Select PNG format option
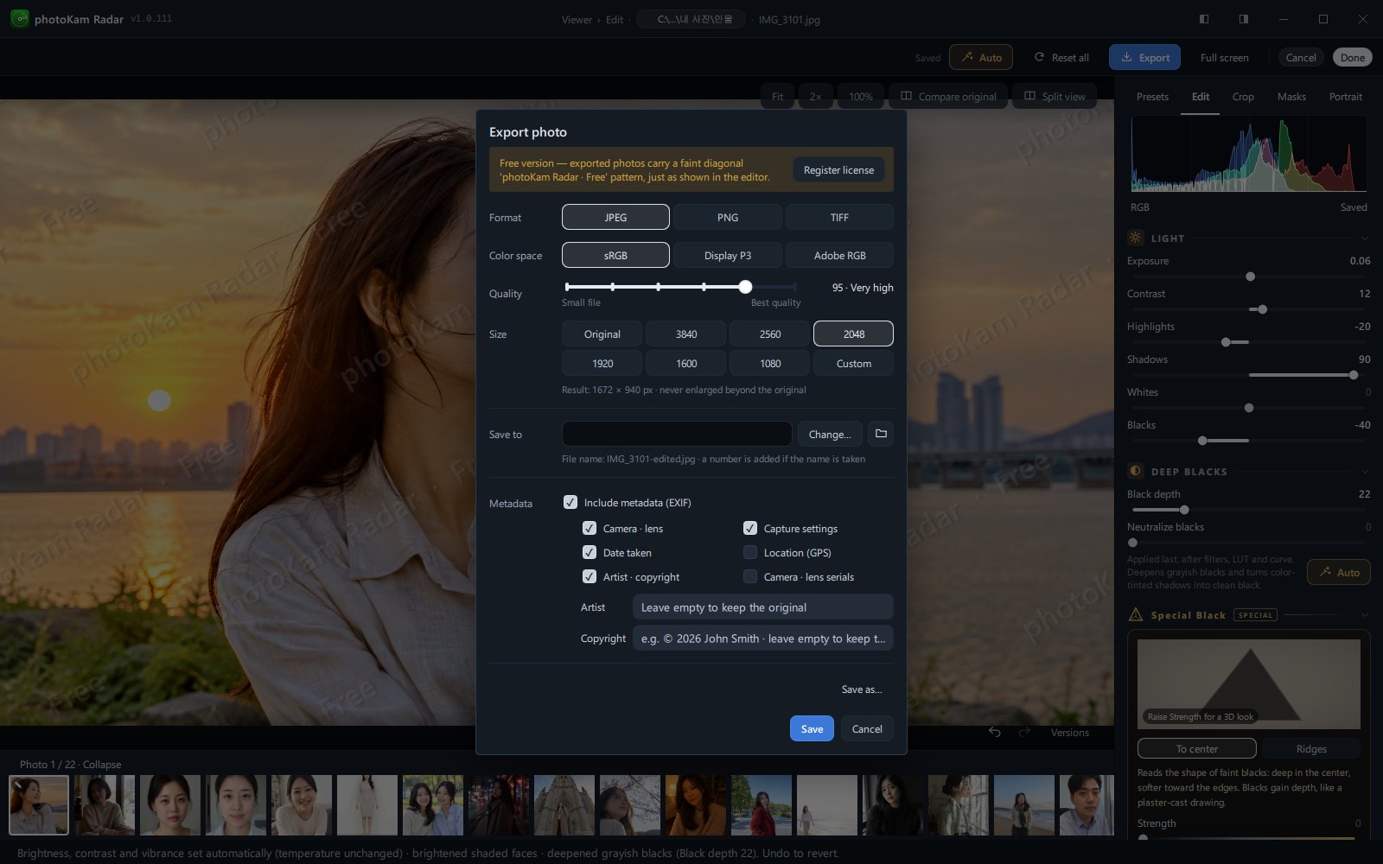The image size is (1383, 864). (728, 217)
